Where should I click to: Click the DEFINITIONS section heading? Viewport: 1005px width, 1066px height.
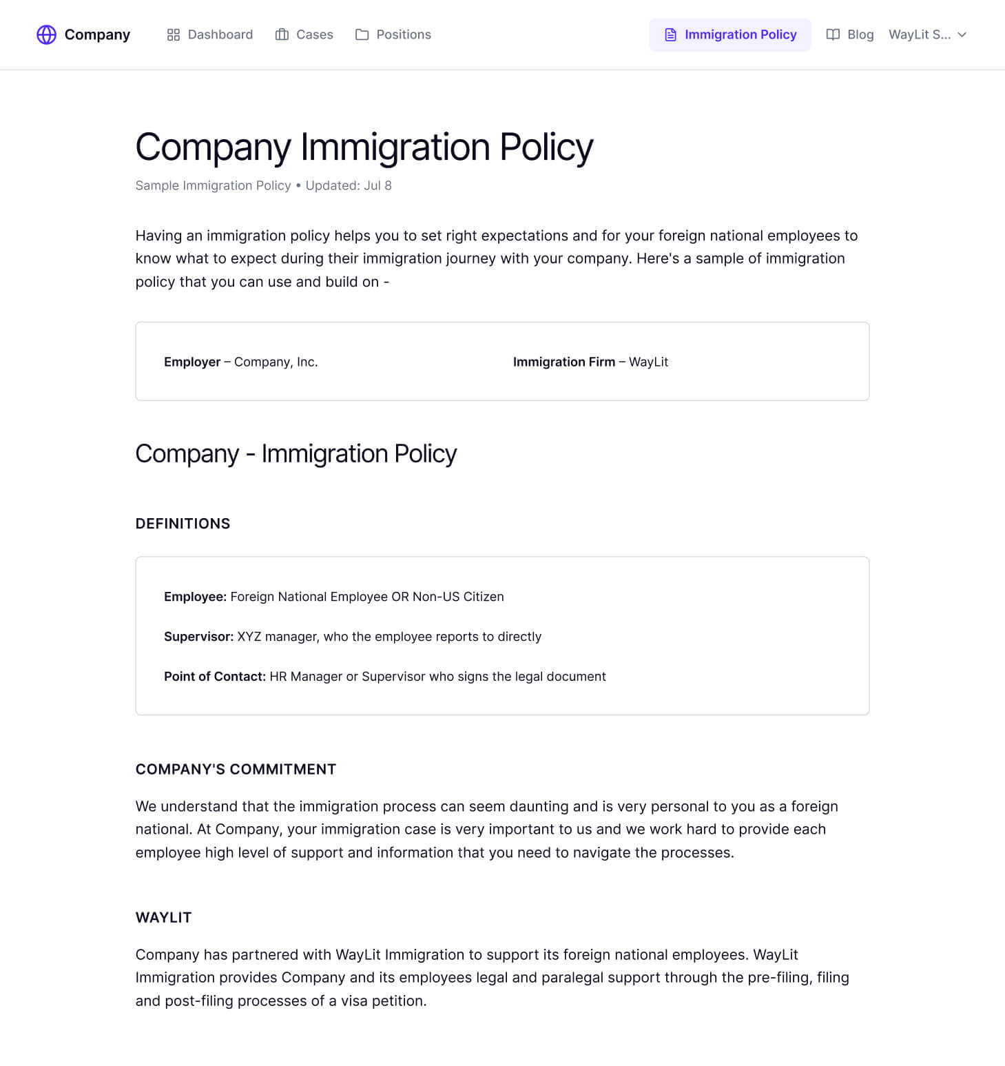coord(183,524)
